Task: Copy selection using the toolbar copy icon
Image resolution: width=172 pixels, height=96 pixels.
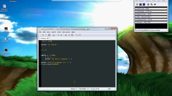Action: [x=69, y=35]
